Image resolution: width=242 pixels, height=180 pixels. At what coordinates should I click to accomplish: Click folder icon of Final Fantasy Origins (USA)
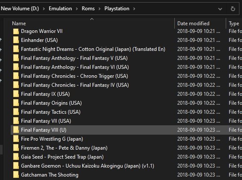click(16, 103)
